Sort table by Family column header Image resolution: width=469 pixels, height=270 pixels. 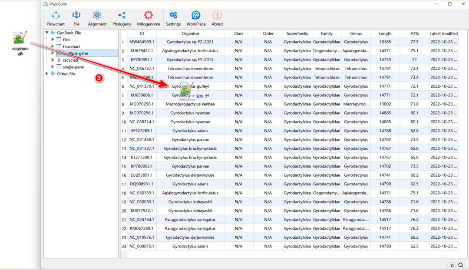tap(327, 33)
